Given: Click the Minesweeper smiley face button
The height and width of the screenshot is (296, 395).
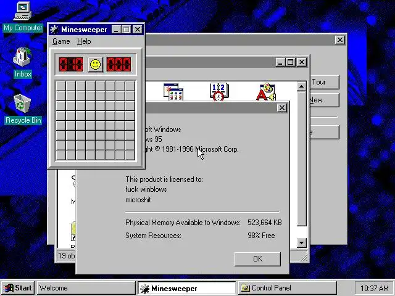Looking at the screenshot, I should point(95,64).
